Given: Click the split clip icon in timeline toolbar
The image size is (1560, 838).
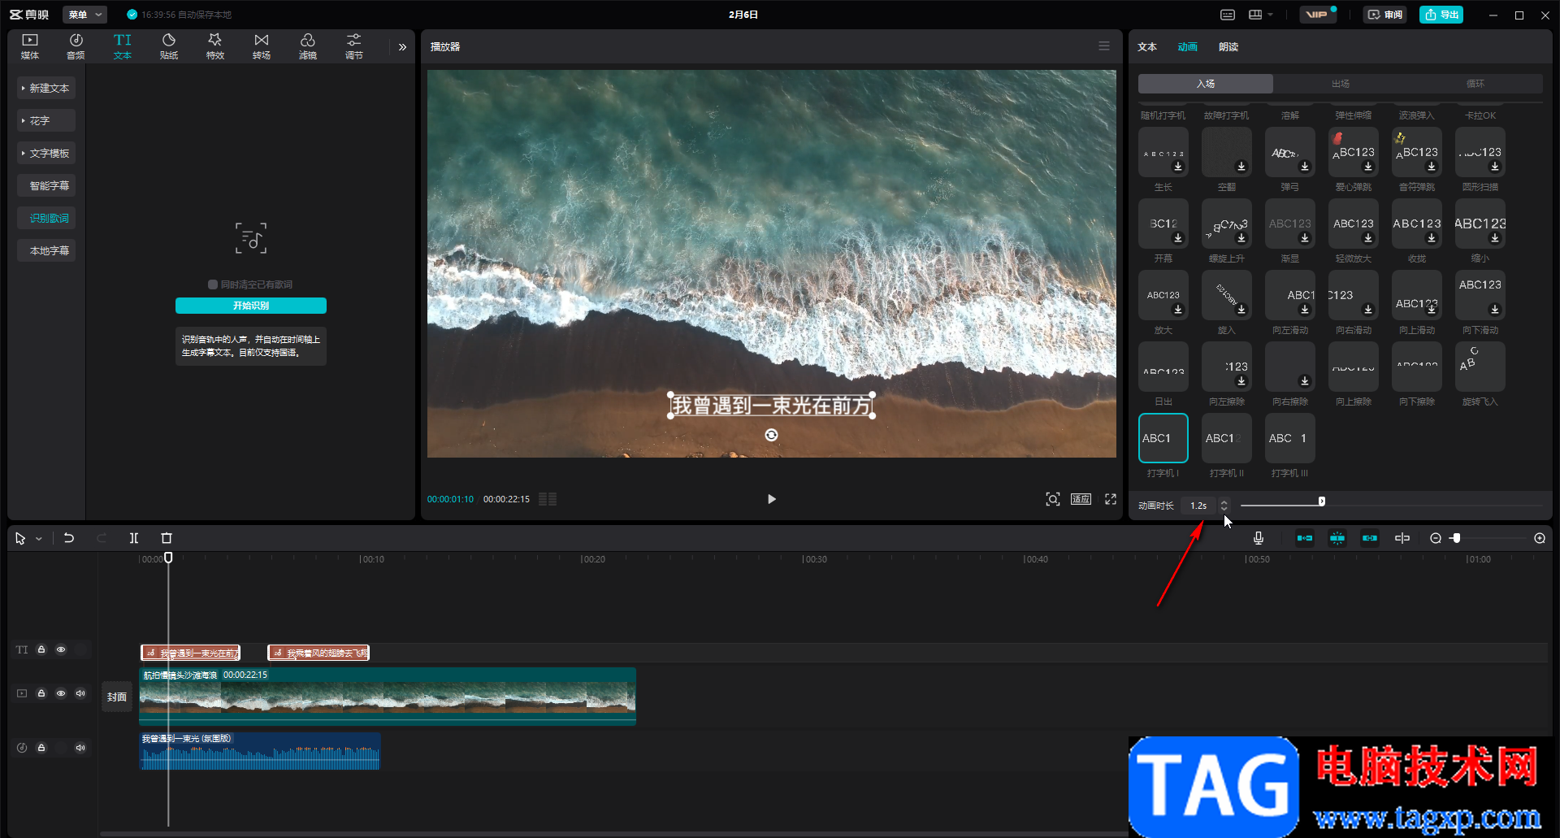Looking at the screenshot, I should [x=134, y=538].
